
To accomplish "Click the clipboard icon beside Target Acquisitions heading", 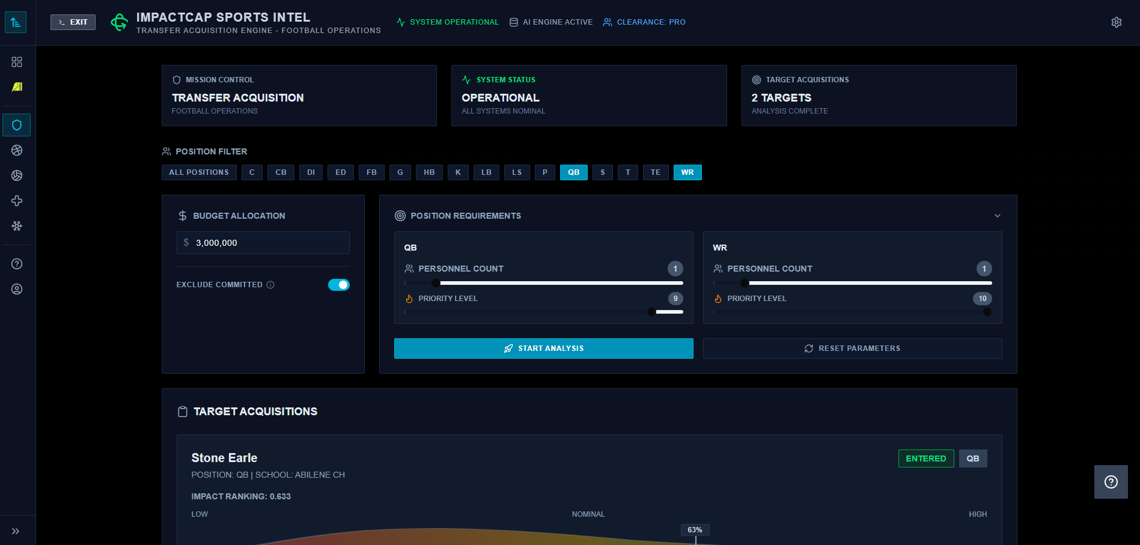I will 183,412.
